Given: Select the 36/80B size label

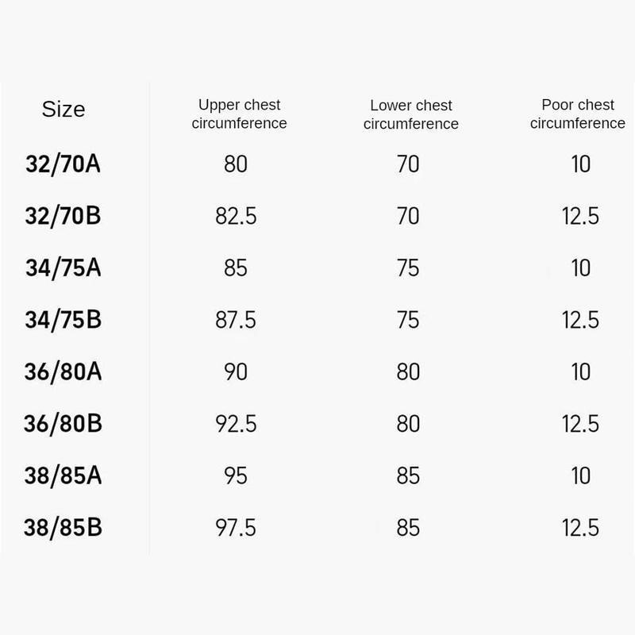Looking at the screenshot, I should coord(63,424).
